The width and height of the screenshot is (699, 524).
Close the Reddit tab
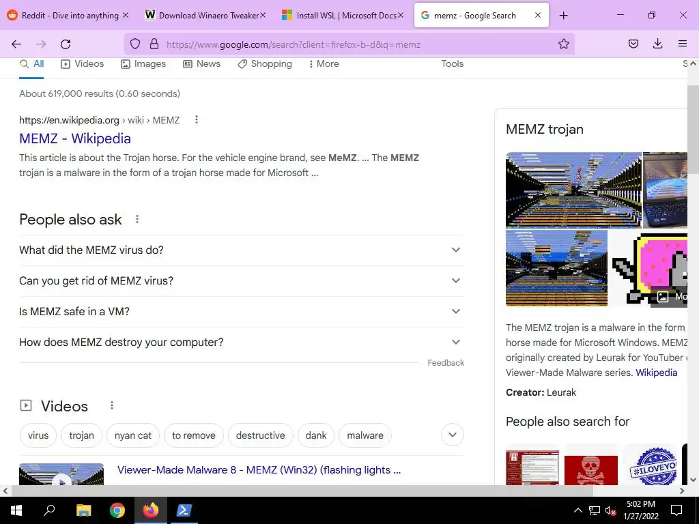tap(126, 15)
